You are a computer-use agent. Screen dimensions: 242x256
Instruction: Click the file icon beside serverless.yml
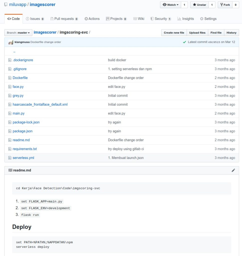point(10,158)
